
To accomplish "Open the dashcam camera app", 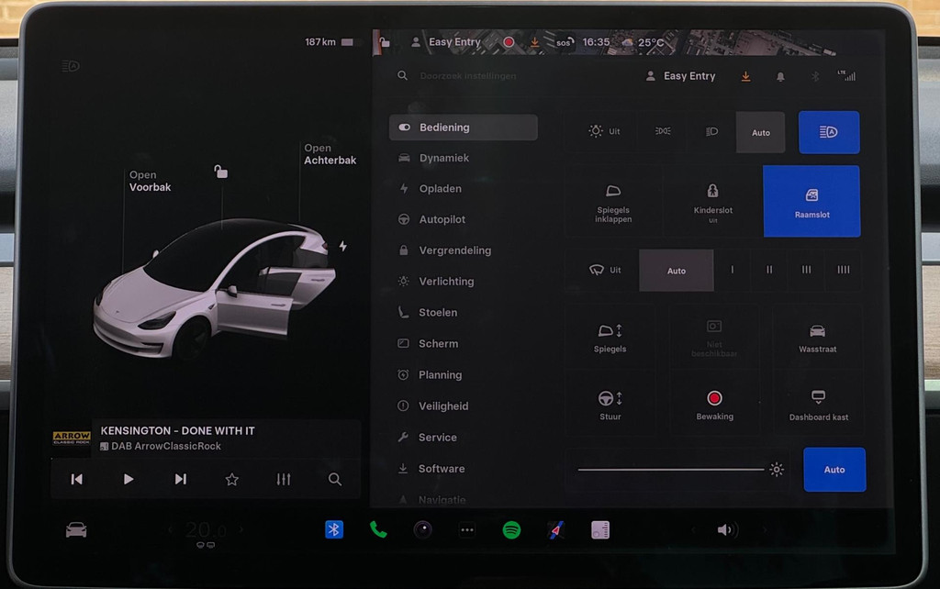I will [422, 530].
